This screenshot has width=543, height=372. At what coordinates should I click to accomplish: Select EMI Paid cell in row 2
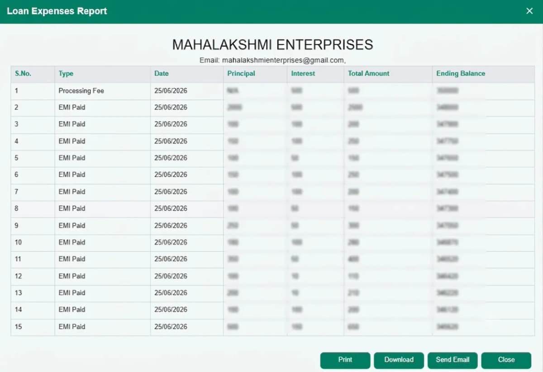103,108
